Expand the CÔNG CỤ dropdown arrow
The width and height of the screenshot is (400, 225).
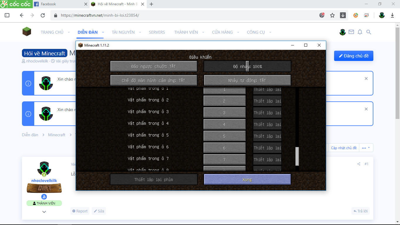point(270,32)
